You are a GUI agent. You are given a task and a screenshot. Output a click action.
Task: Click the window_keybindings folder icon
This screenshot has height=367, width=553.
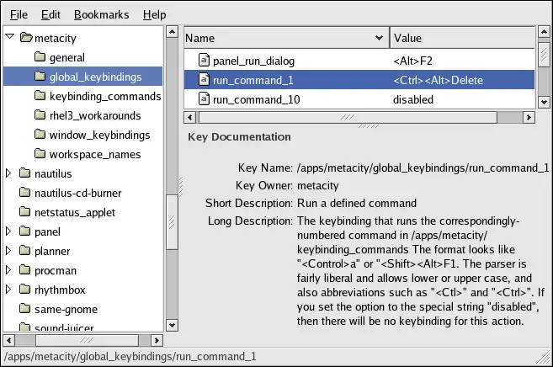[40, 135]
